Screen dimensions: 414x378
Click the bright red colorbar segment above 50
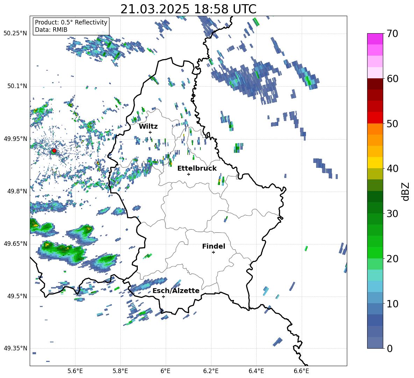pyautogui.click(x=375, y=118)
